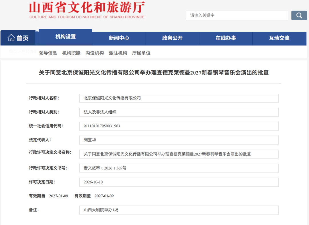Click the 备注 label
Image resolution: width=309 pixels, height=225 pixels.
(x=34, y=210)
